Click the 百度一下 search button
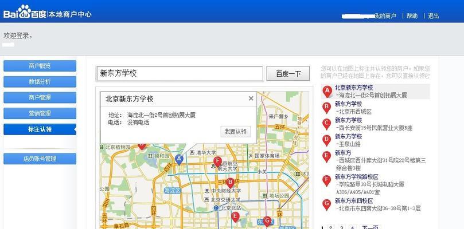464x229 pixels. tap(288, 74)
